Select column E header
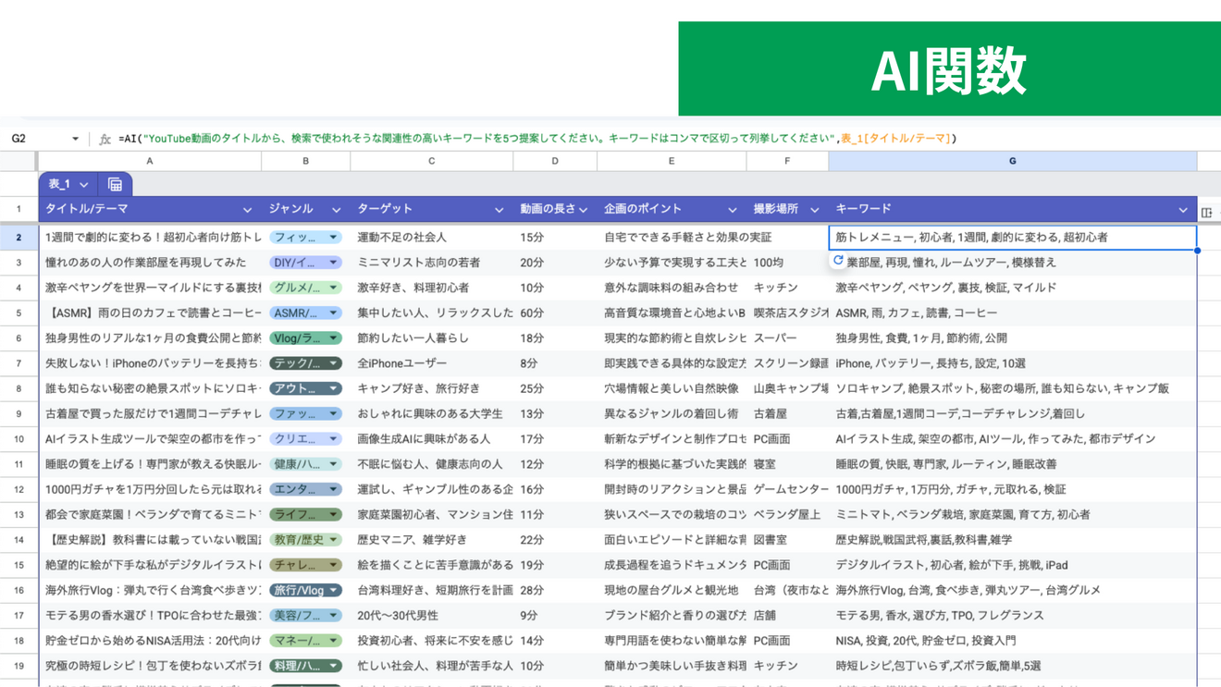This screenshot has height=687, width=1221. click(672, 161)
